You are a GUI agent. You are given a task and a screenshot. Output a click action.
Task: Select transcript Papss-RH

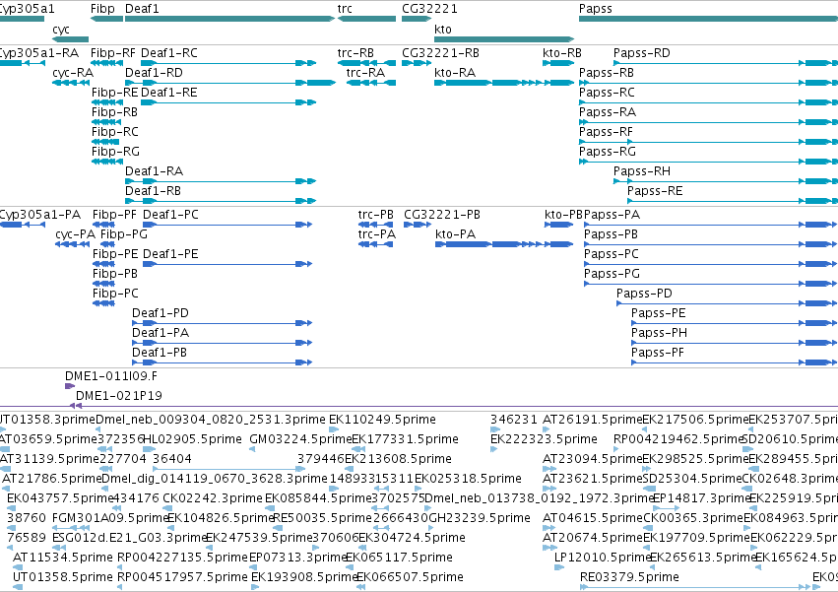pos(726,181)
